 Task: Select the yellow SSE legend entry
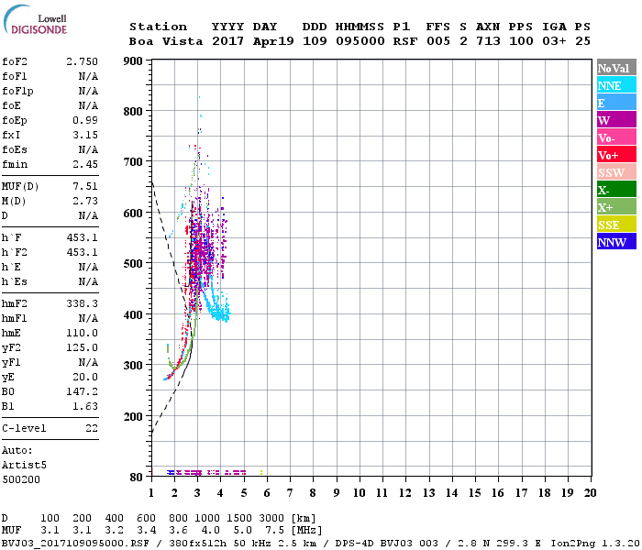(615, 225)
